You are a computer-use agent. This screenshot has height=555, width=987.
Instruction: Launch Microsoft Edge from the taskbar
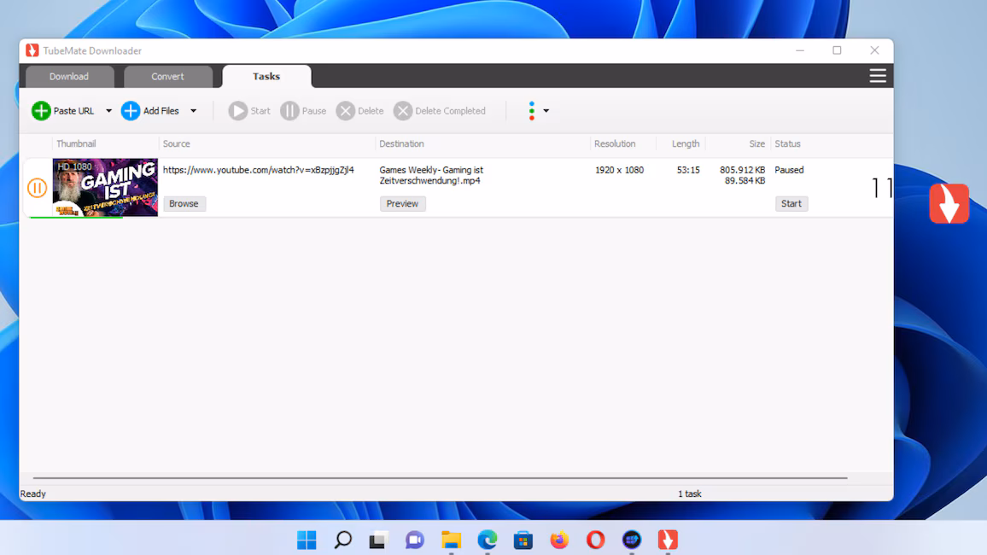click(488, 540)
